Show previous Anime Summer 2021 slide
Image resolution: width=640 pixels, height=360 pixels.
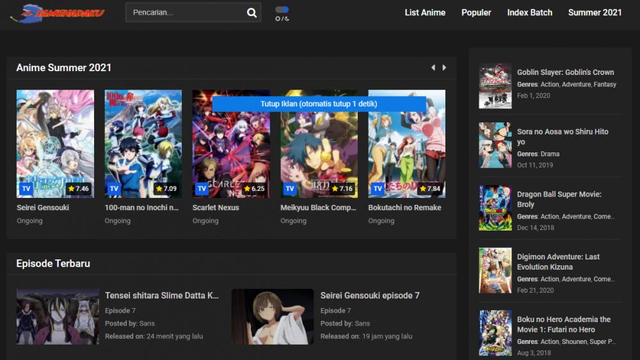coord(433,67)
